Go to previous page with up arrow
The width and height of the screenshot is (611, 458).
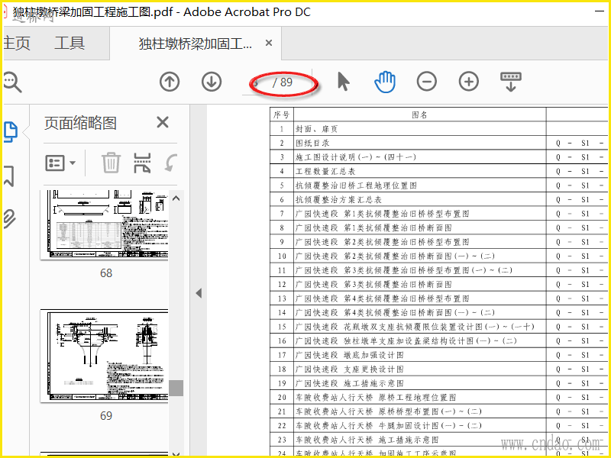point(170,82)
